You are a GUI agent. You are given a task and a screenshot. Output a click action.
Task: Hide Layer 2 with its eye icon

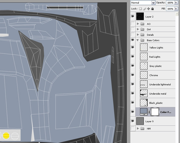132,17
